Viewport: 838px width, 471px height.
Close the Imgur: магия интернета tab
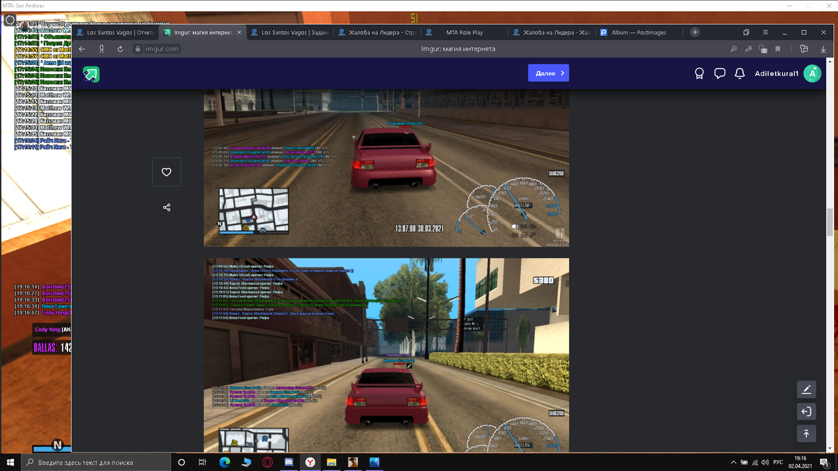click(x=238, y=32)
